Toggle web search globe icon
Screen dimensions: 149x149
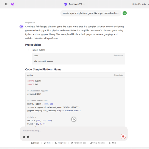click(x=28, y=137)
